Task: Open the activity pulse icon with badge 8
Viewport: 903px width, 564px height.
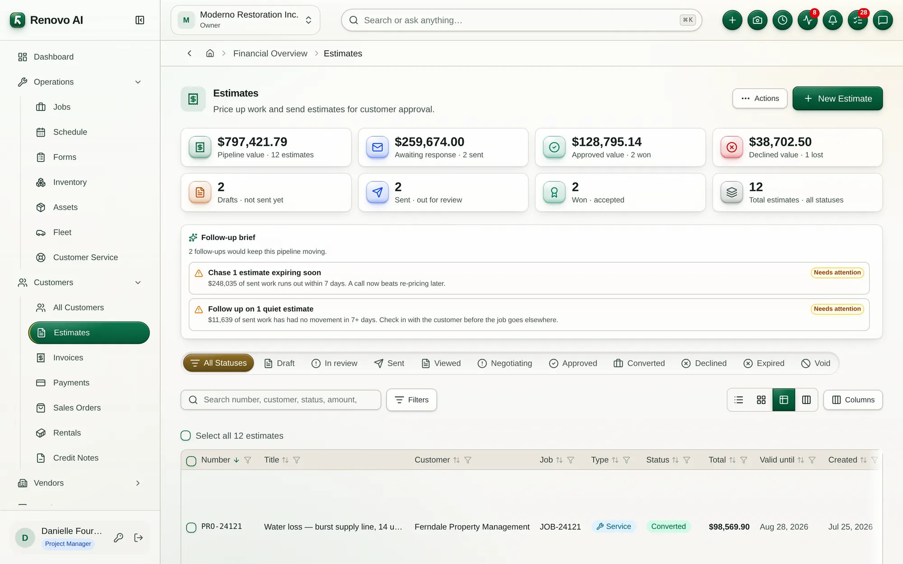Action: pos(808,20)
